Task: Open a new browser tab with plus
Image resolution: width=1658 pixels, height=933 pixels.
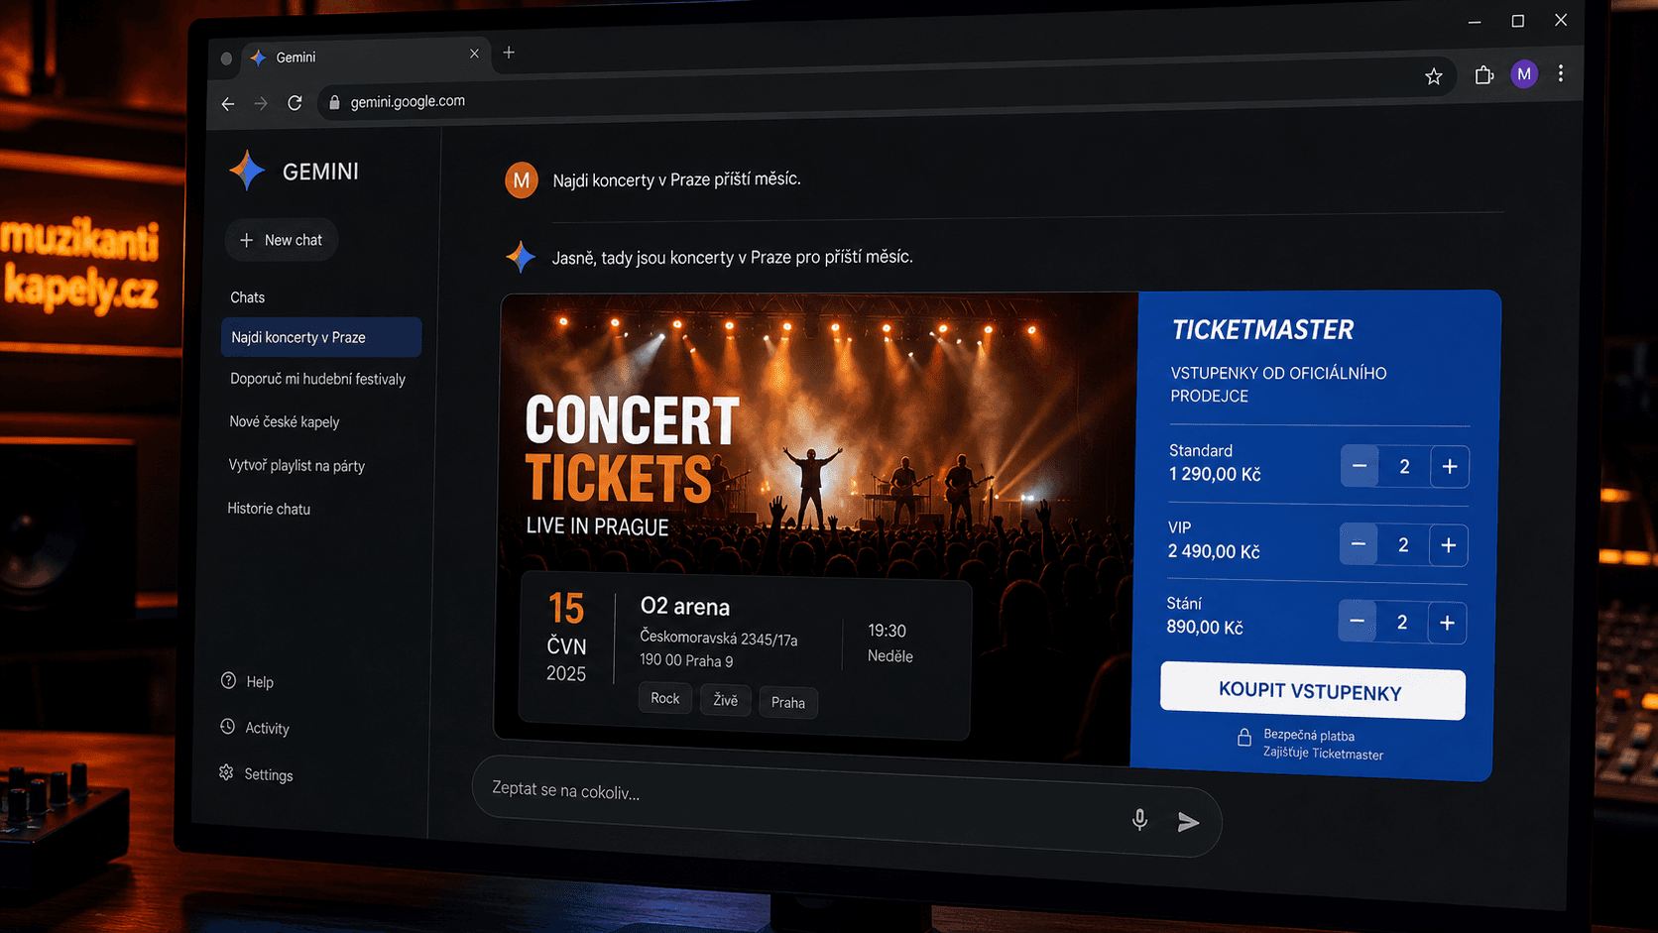Action: tap(509, 53)
